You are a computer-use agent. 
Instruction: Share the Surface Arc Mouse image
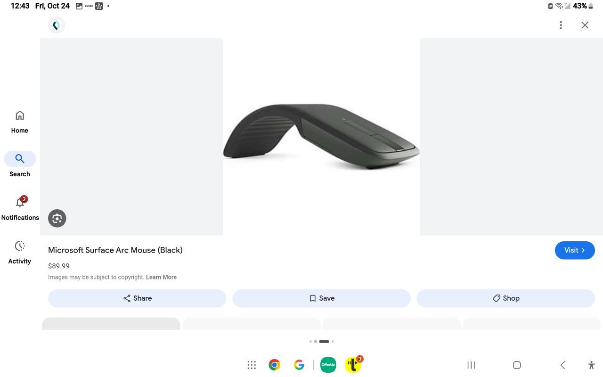pyautogui.click(x=137, y=298)
